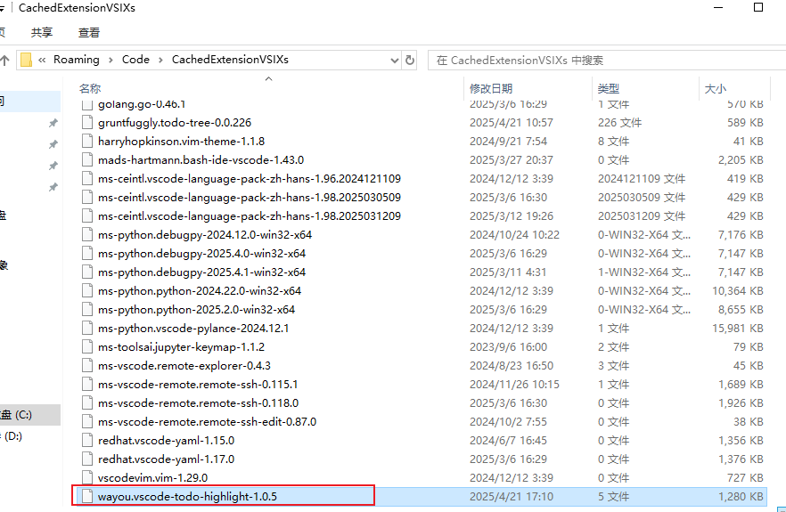Refresh the CachedExtensionVSIXs folder view
The image size is (786, 512).
click(x=410, y=61)
